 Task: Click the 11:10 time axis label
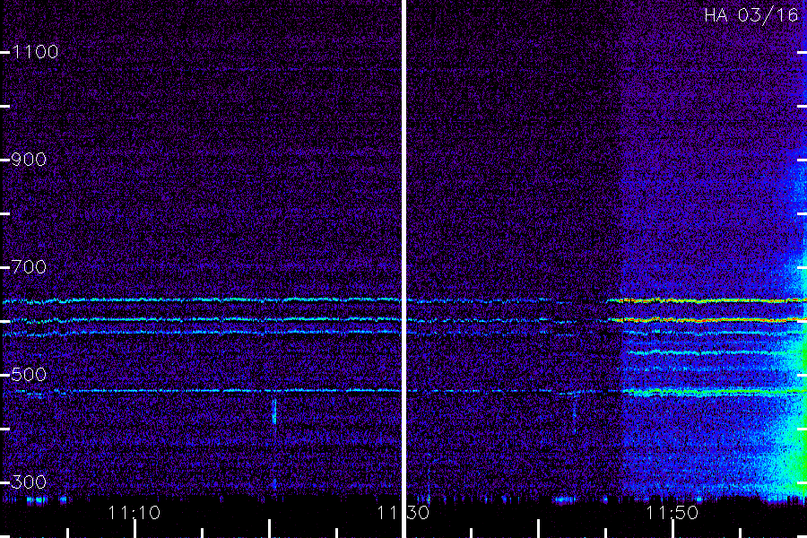coord(134,513)
